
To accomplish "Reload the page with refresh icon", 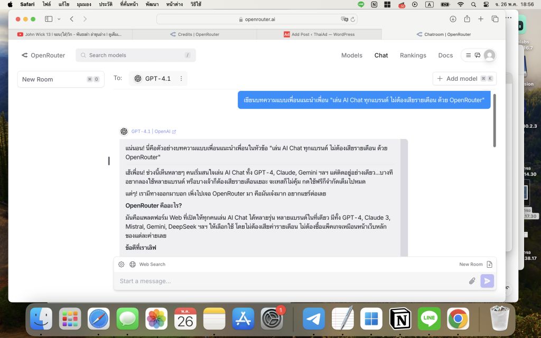I will click(352, 20).
